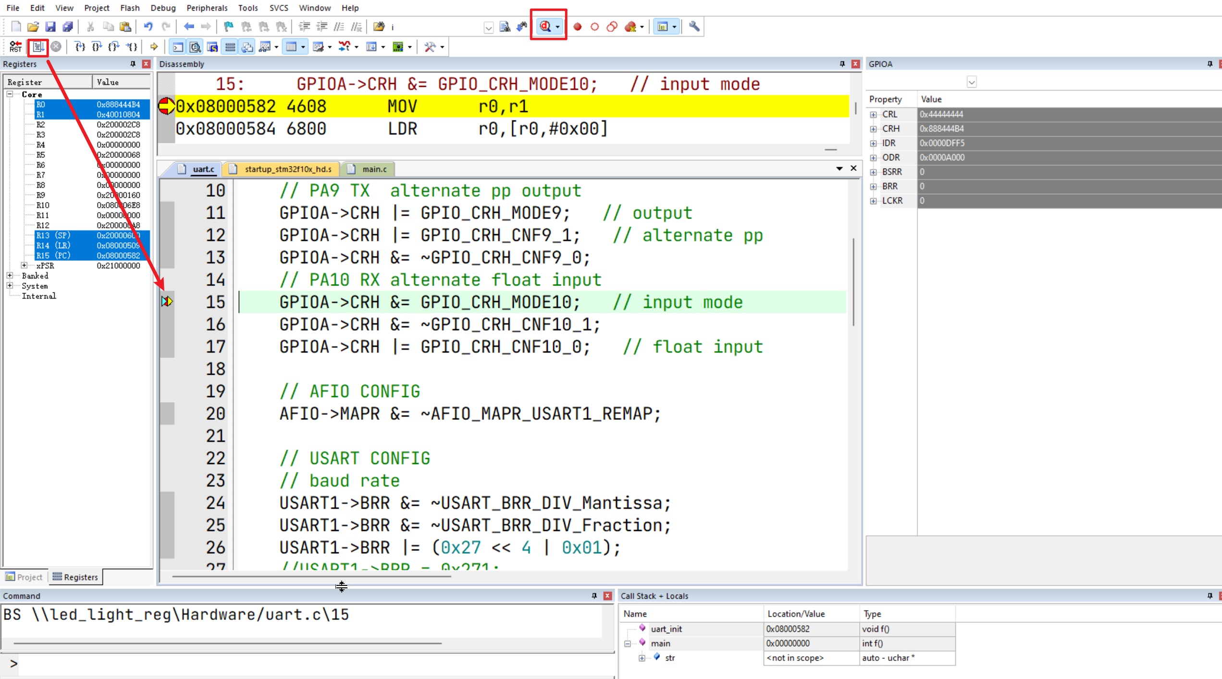
Task: Select the R14 (LR) register row
Action: click(x=92, y=245)
